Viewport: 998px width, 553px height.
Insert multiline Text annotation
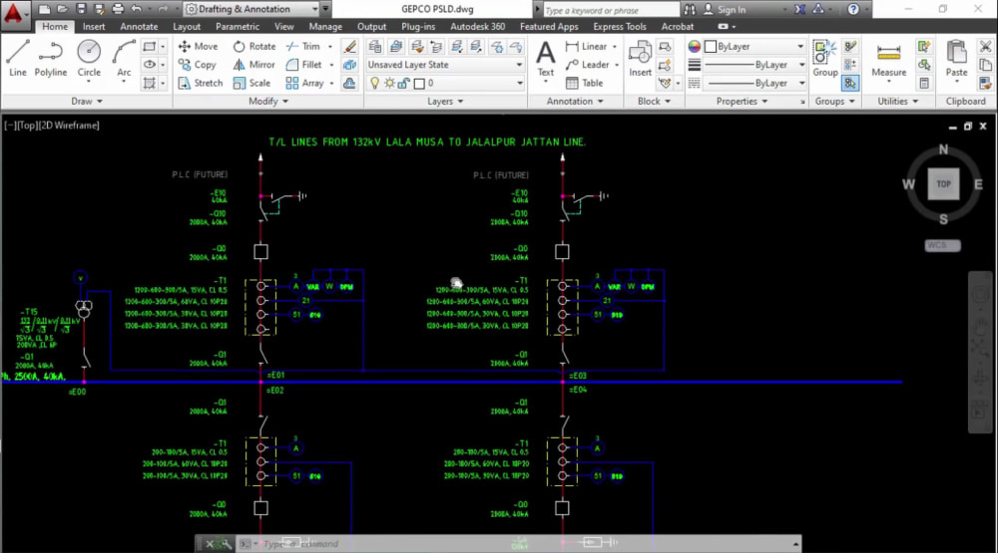click(x=546, y=59)
